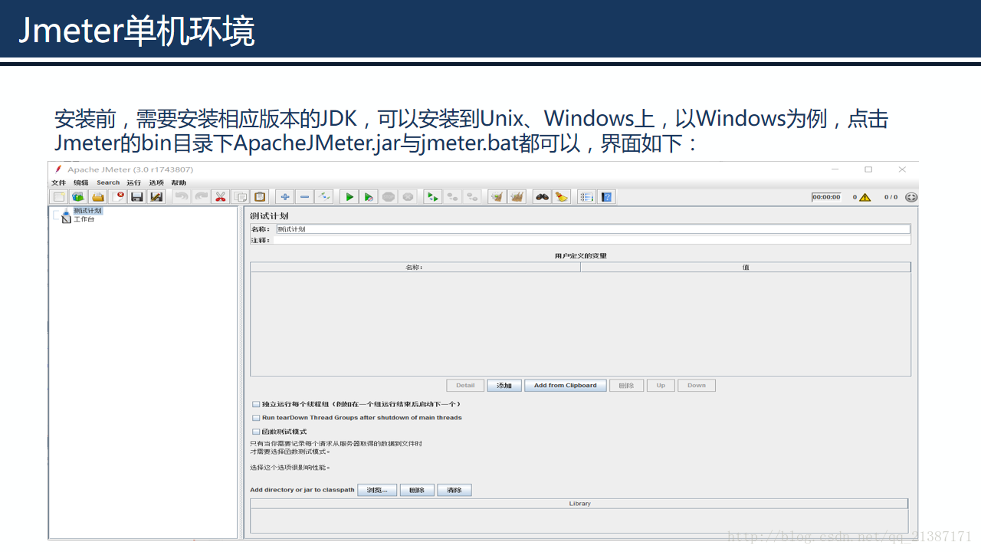This screenshot has width=981, height=552.
Task: Click Remote Shutdown All icon
Action: click(472, 197)
